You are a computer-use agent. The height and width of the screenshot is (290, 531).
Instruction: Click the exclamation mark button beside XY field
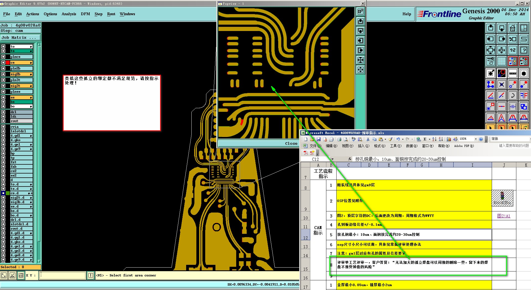(91, 275)
